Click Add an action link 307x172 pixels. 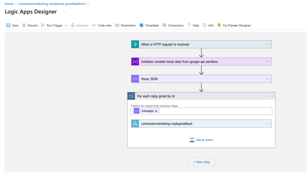[204, 140]
